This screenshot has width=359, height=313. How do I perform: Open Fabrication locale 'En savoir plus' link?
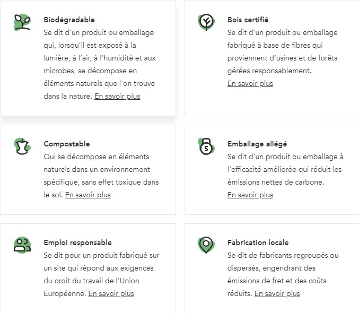pos(277,294)
